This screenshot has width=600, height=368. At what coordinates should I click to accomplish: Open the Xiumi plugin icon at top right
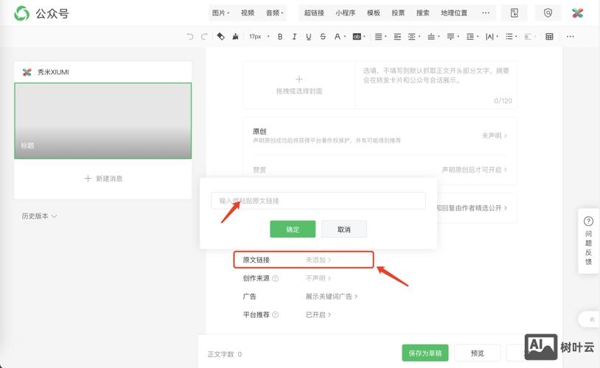577,13
